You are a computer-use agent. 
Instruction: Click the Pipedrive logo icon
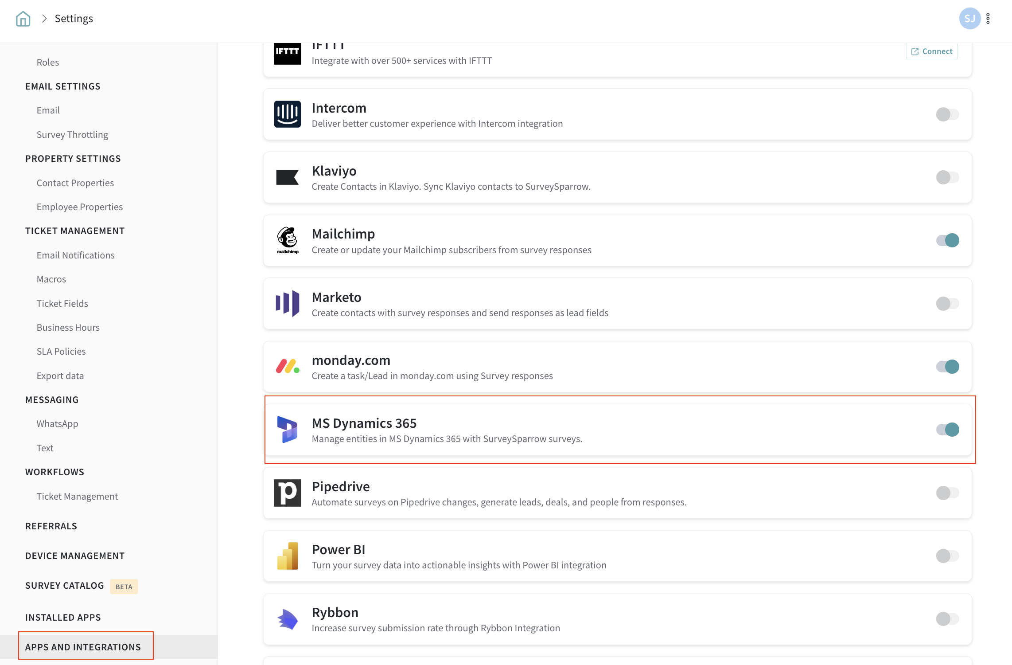click(287, 493)
